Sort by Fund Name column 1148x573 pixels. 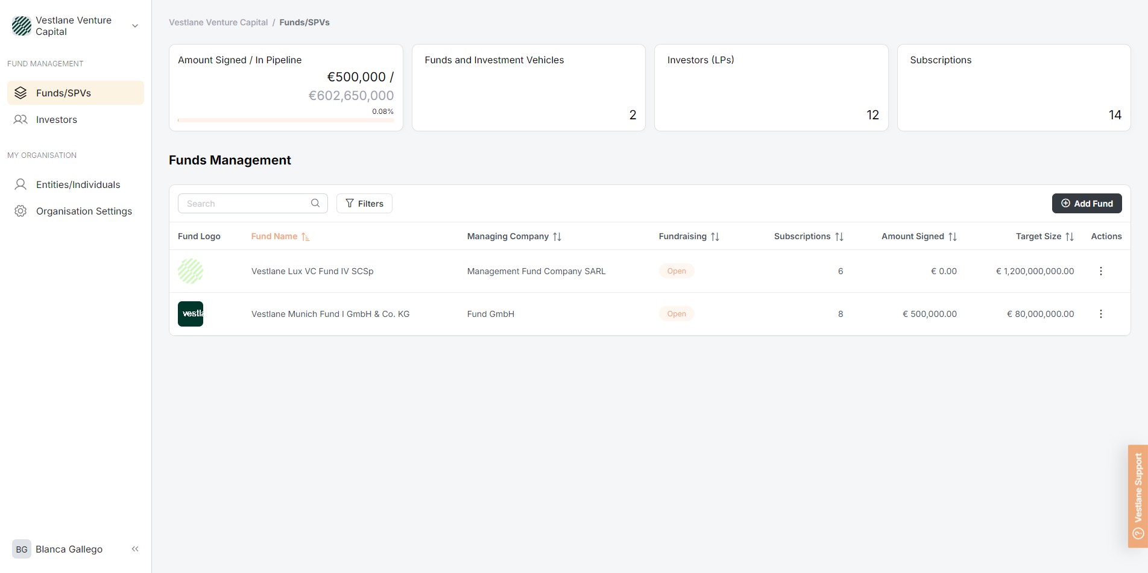tap(280, 236)
